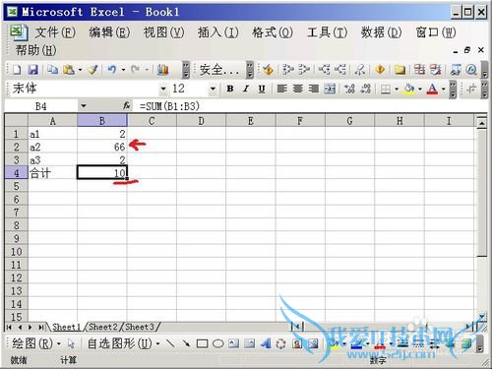This screenshot has width=492, height=369.
Task: Select column B header
Action: [x=102, y=121]
